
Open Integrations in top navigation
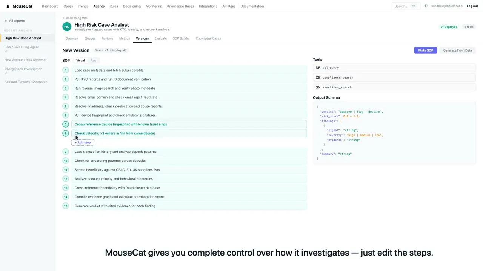[x=208, y=6]
